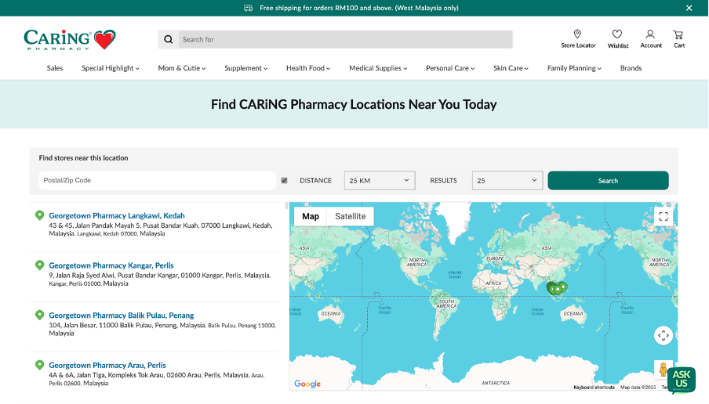Open the Wishlist heart icon

pyautogui.click(x=617, y=34)
